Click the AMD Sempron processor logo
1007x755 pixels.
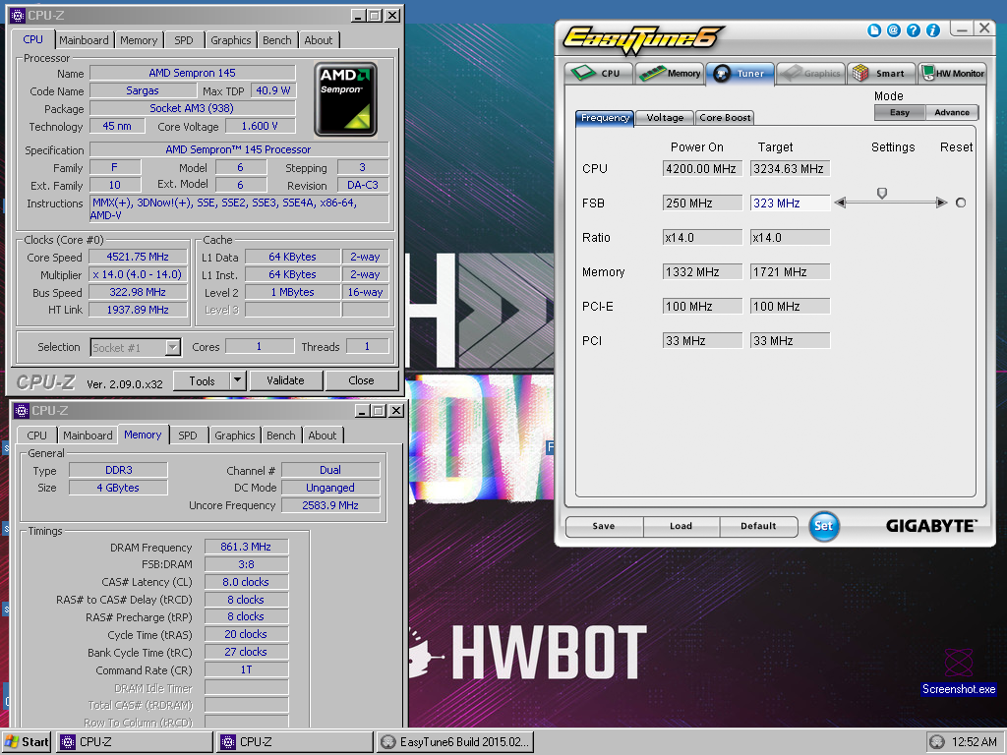(x=345, y=99)
